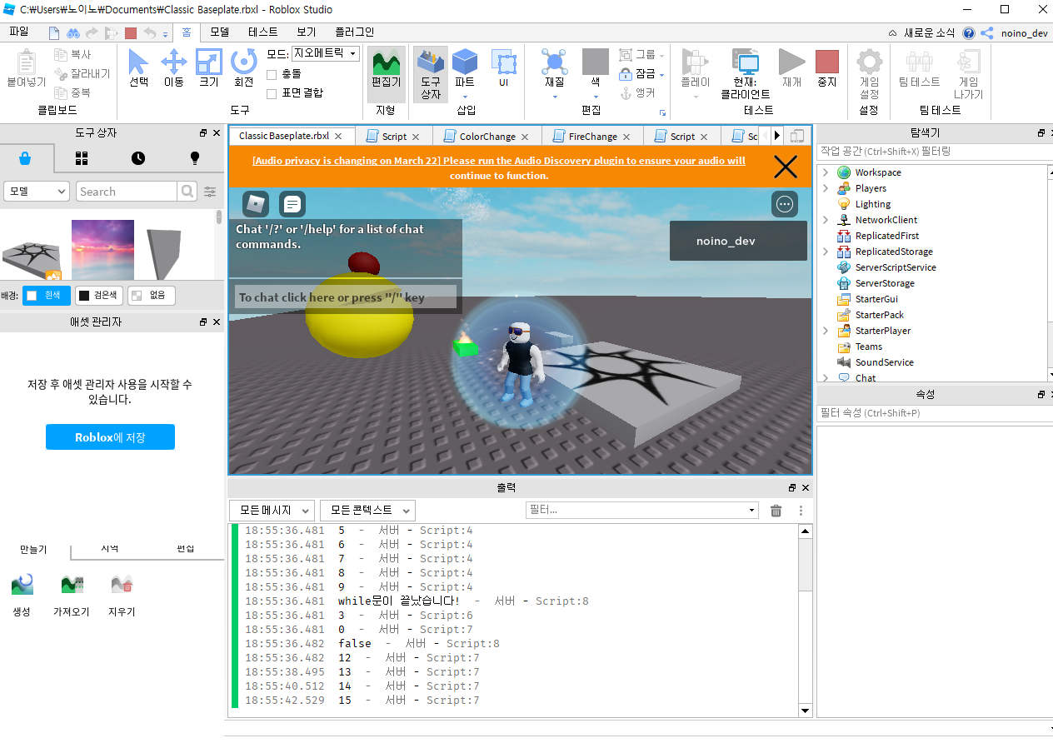Insert a 파트 part

tap(465, 68)
